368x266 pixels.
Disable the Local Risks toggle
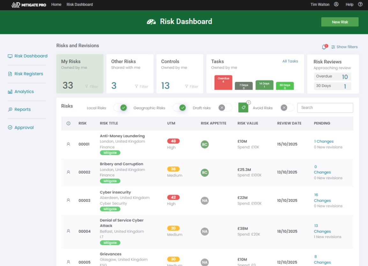[121, 108]
